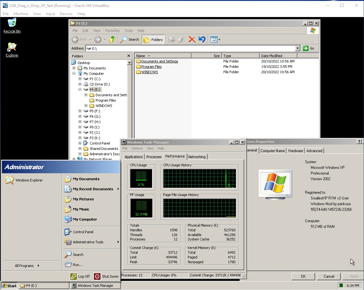Select Shared Documents in folder tree
Screen dimensions: 364x290
pos(104,149)
